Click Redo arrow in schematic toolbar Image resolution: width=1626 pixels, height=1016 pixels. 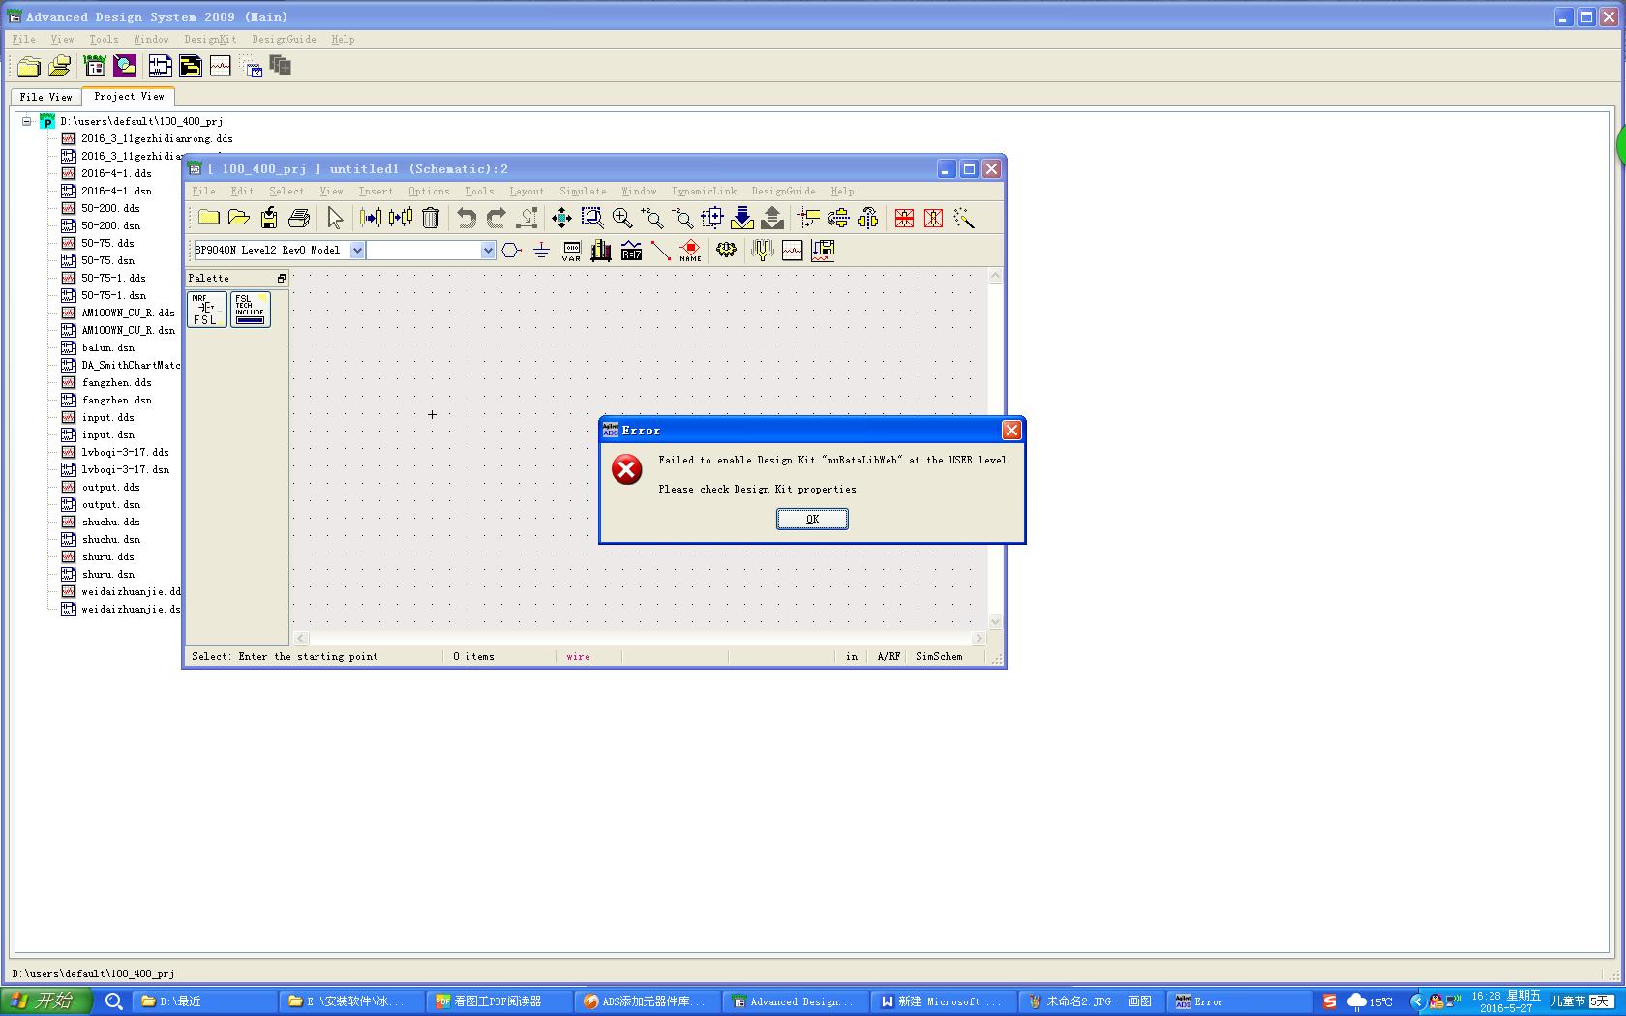pos(497,218)
